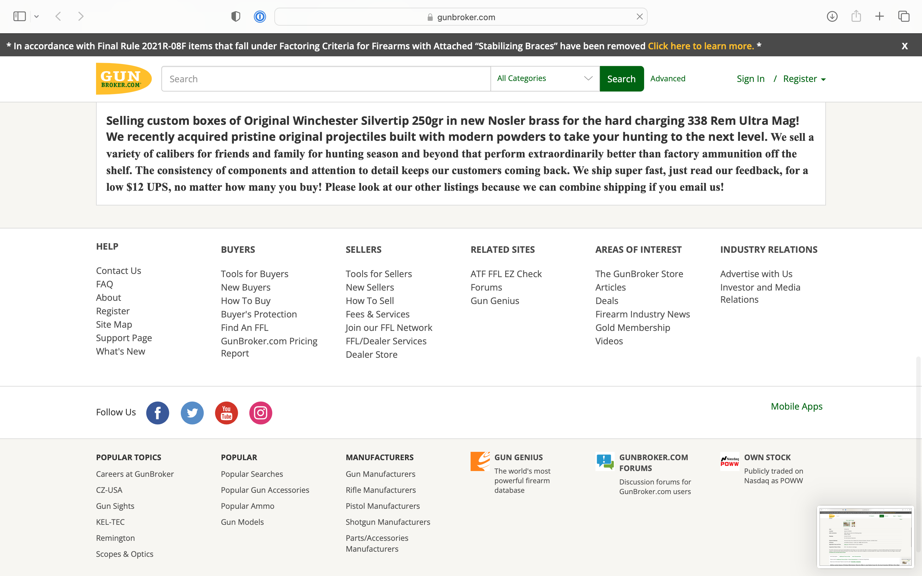Open Find An FFL
The height and width of the screenshot is (576, 922).
pyautogui.click(x=245, y=328)
